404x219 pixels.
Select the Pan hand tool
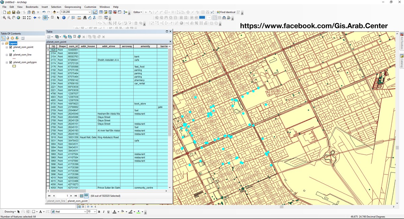[x=13, y=17]
